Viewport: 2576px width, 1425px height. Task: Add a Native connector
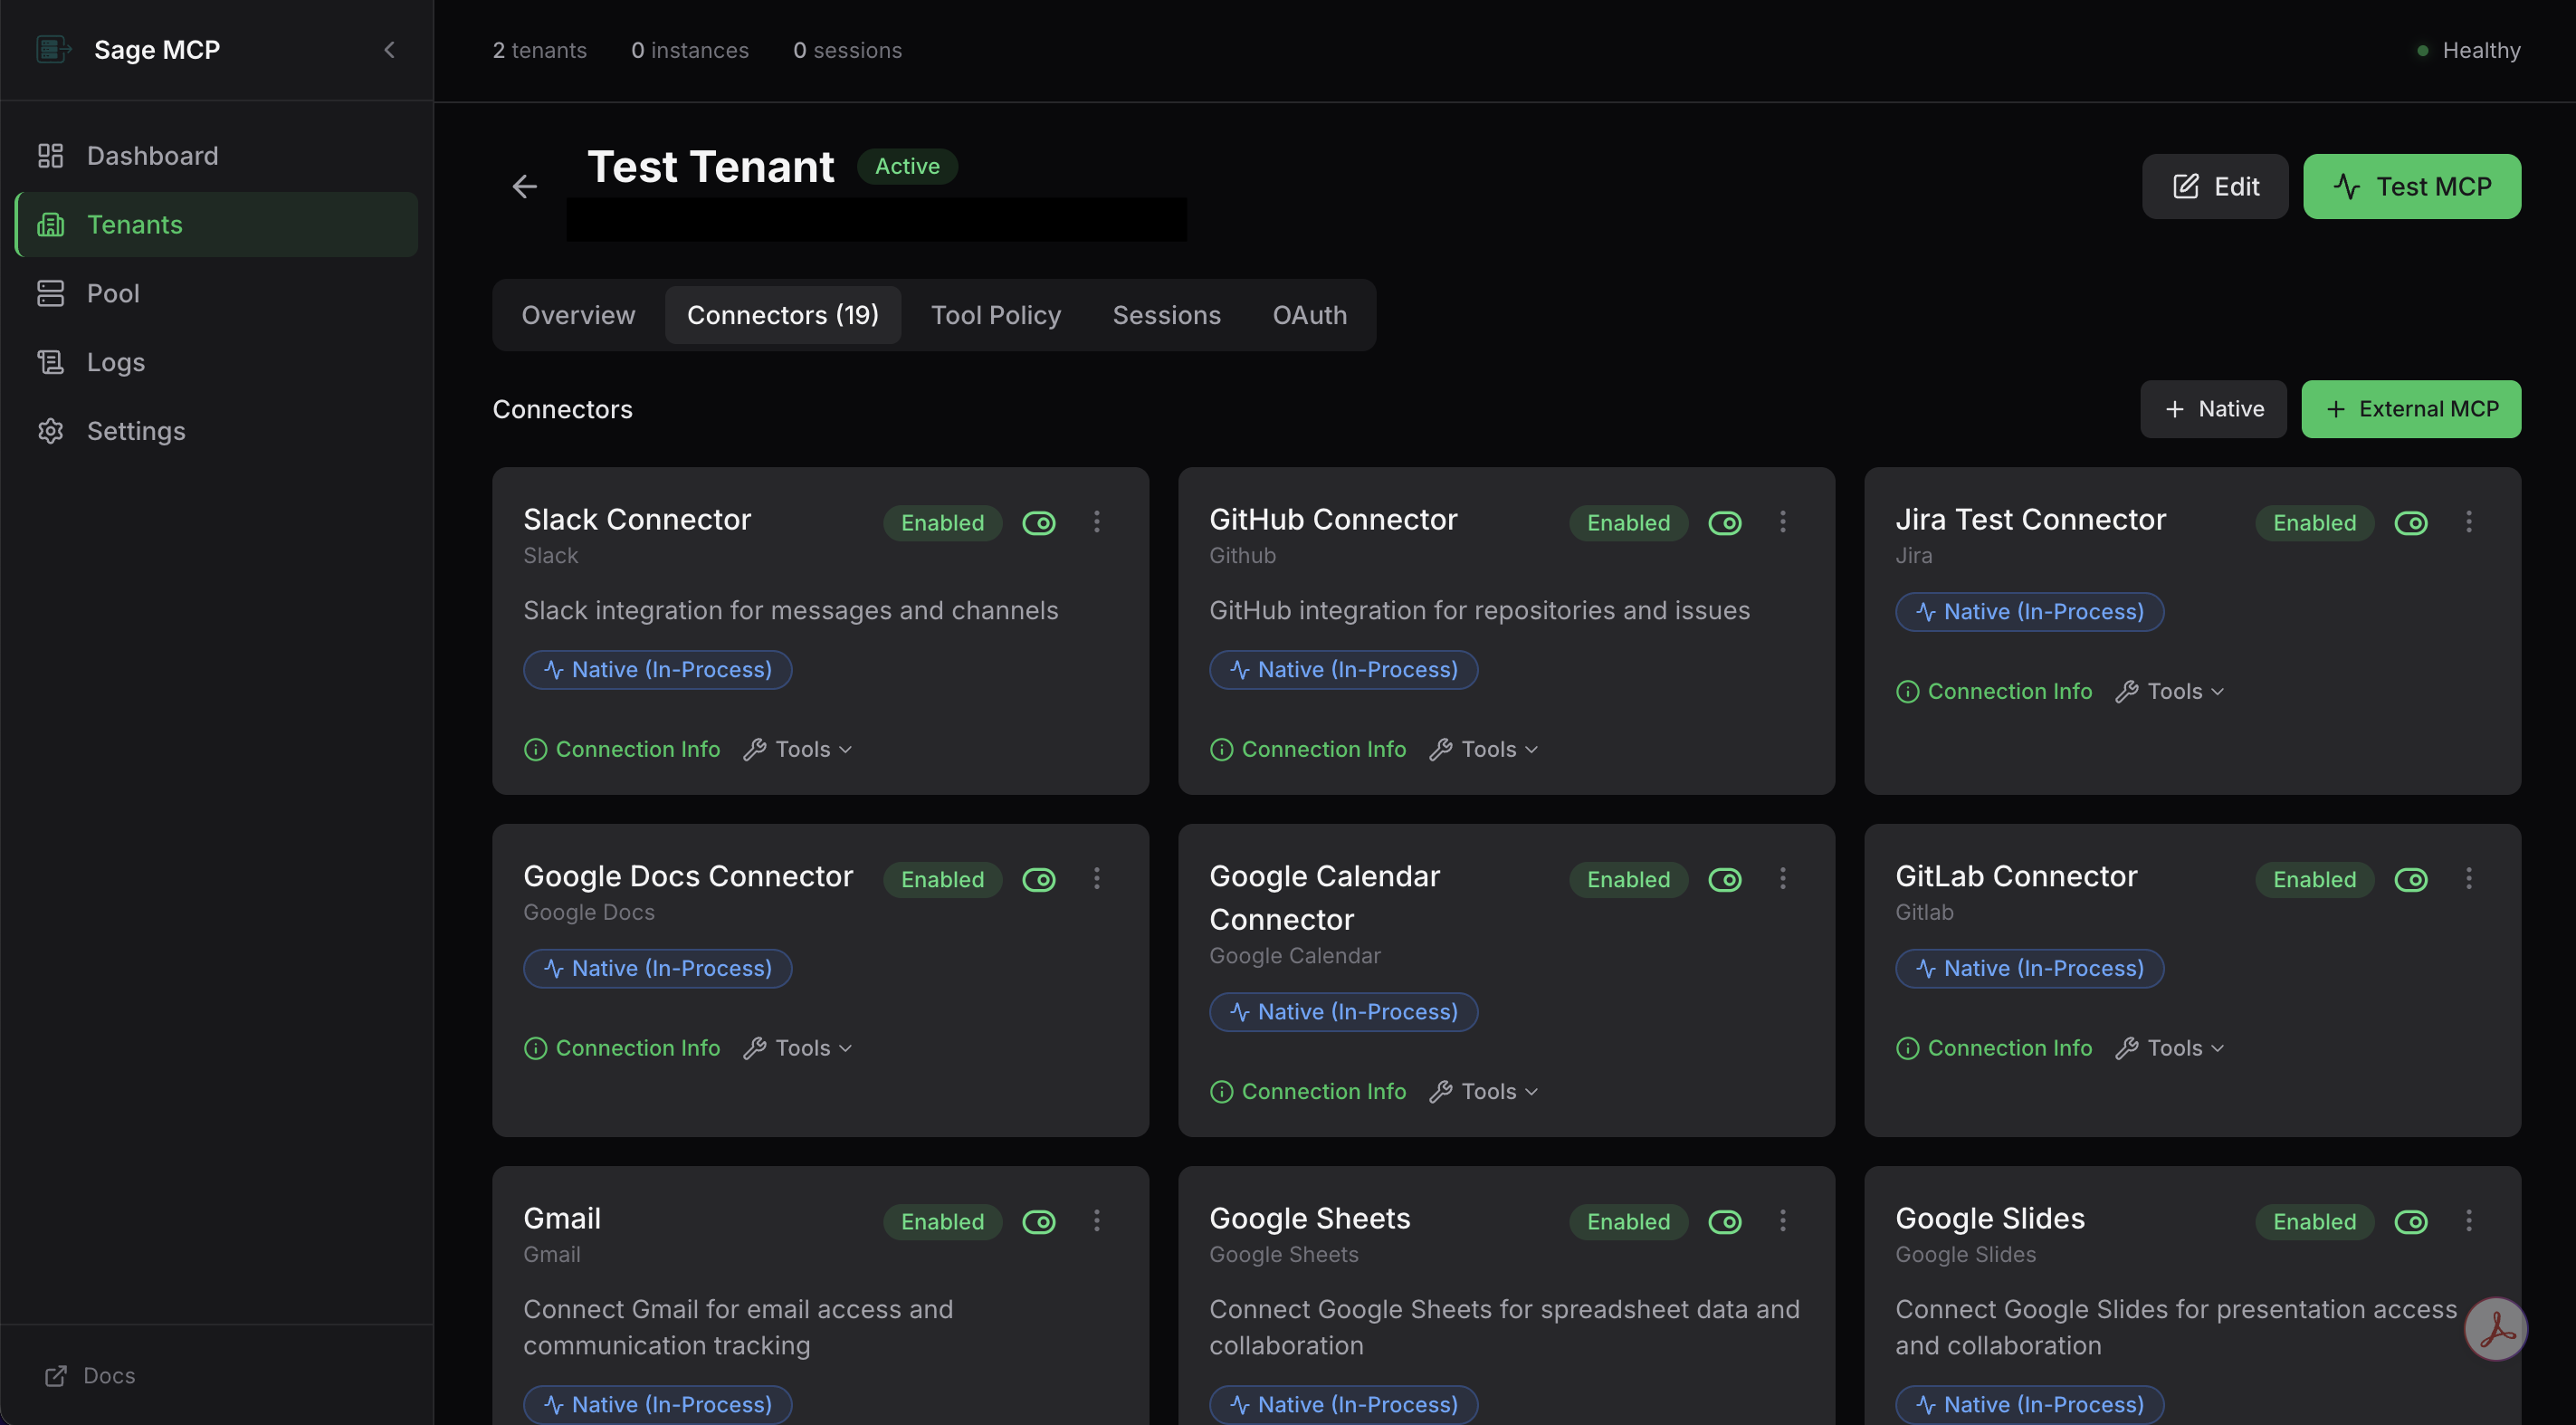[2213, 409]
